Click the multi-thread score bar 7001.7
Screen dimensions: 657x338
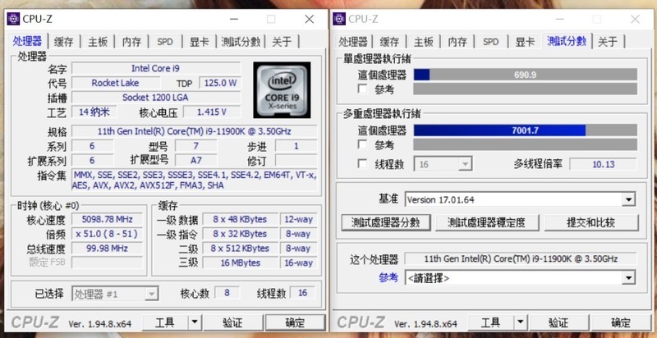(526, 130)
